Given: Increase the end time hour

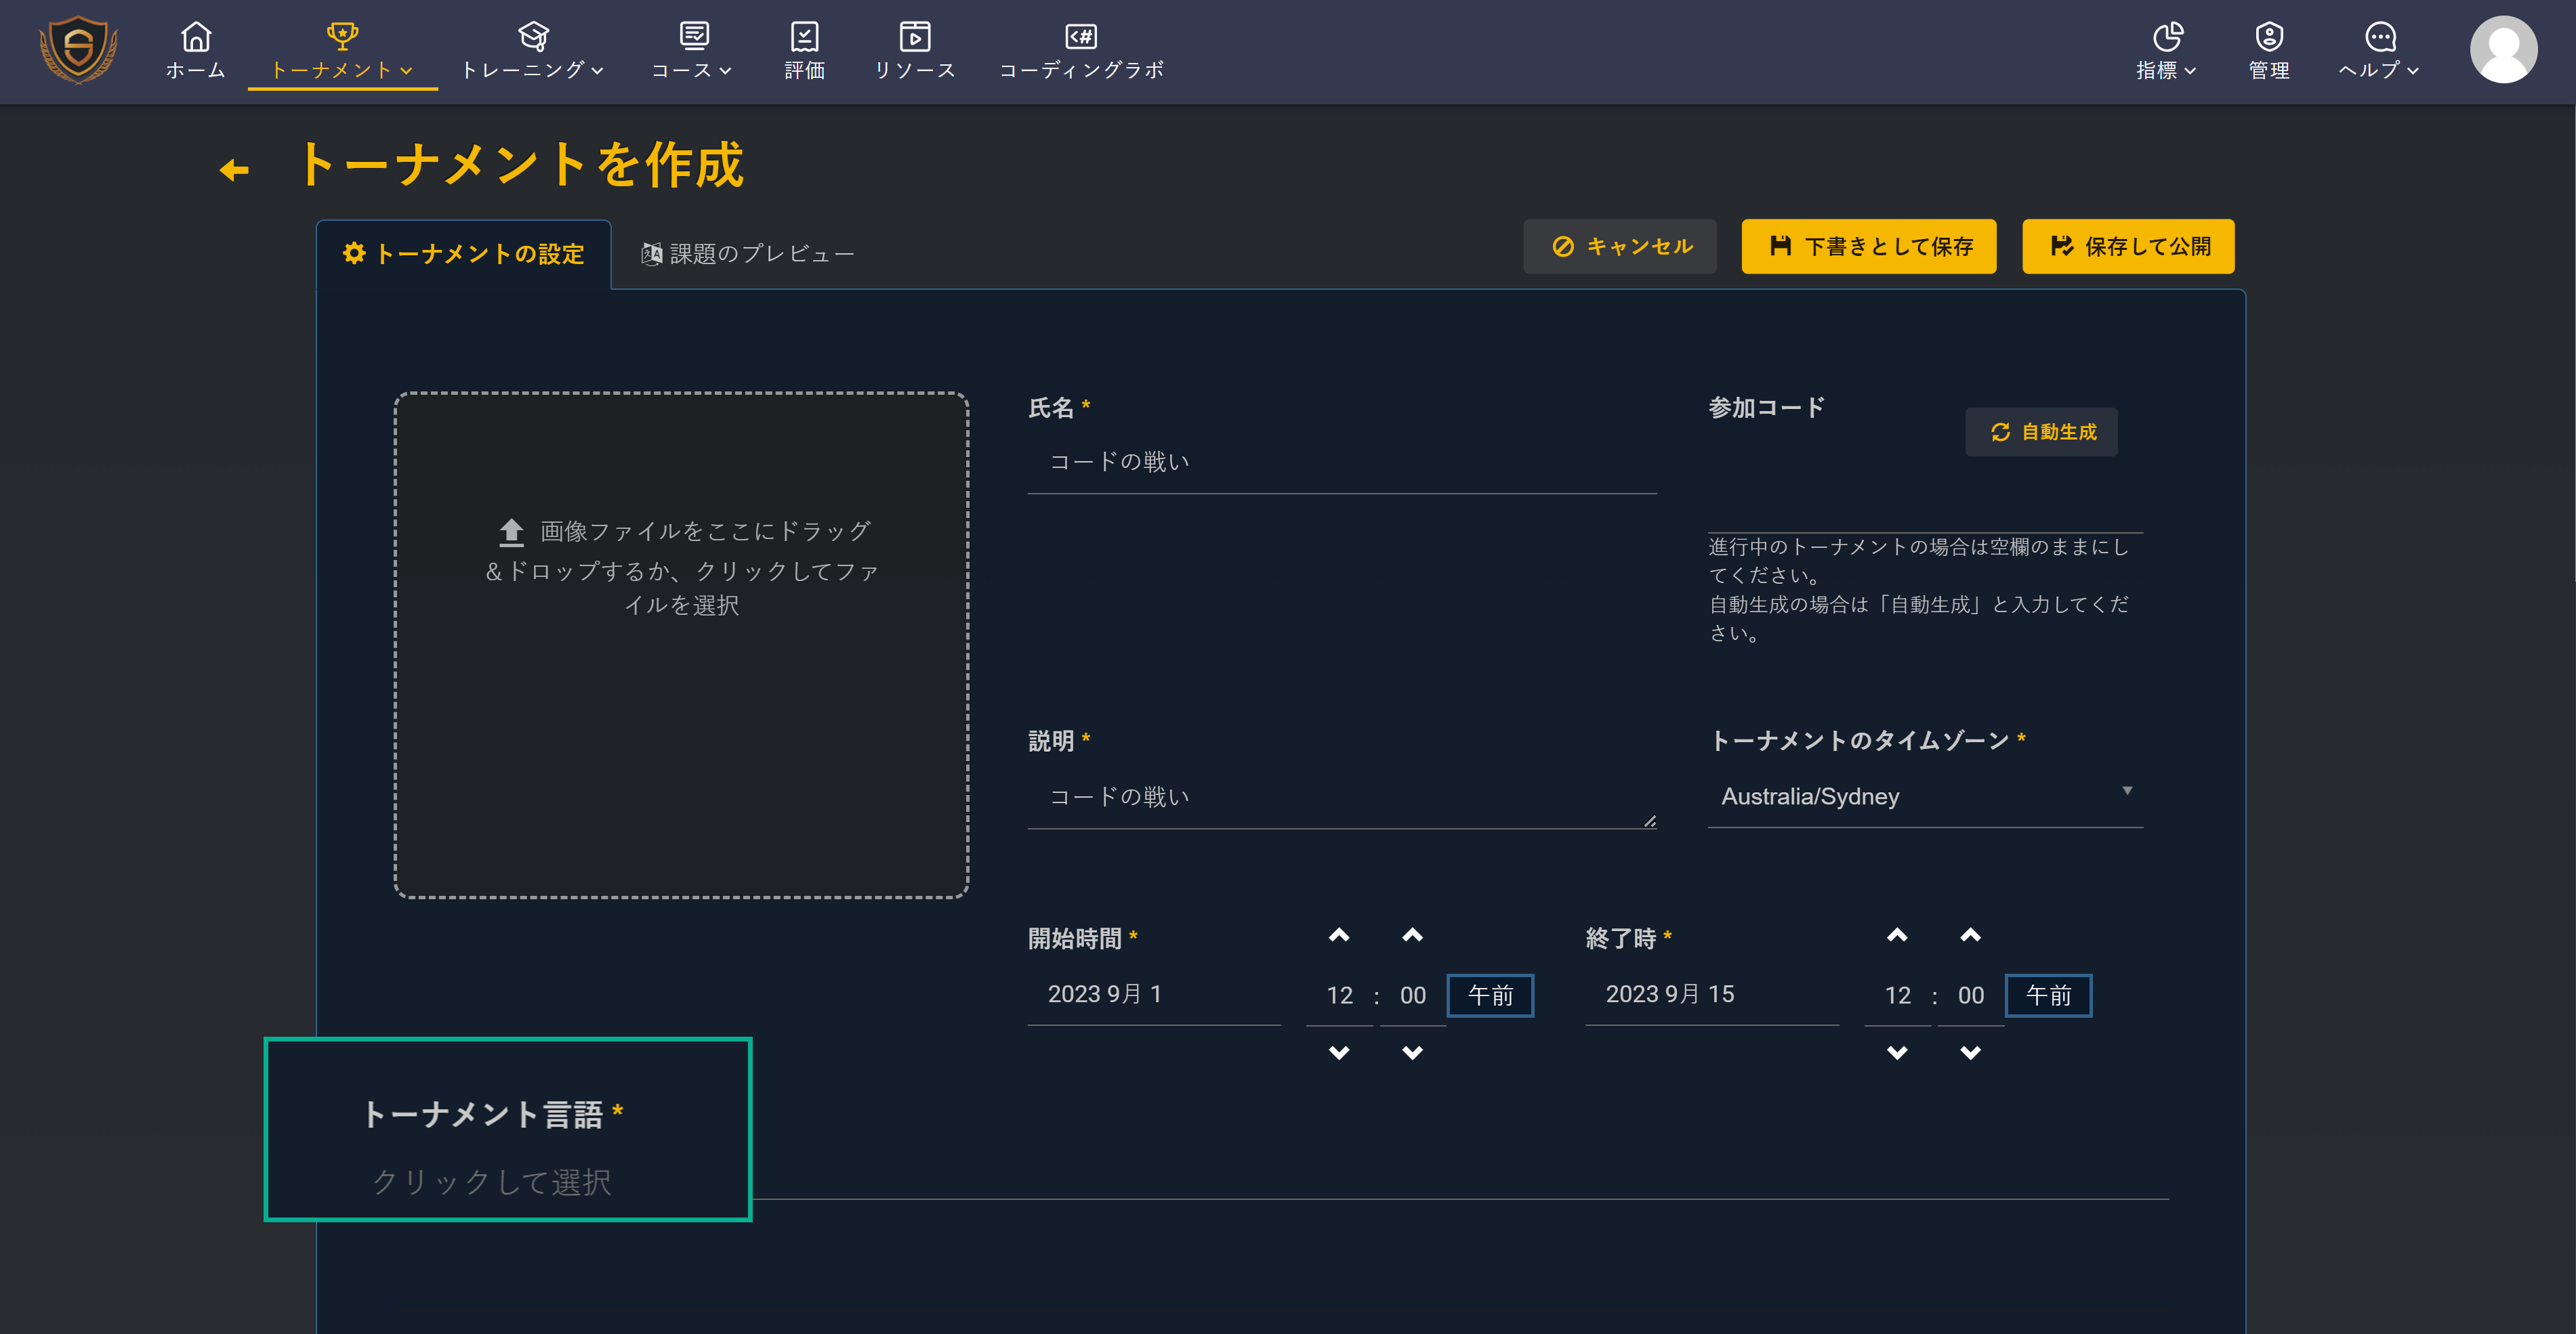Looking at the screenshot, I should [1897, 937].
